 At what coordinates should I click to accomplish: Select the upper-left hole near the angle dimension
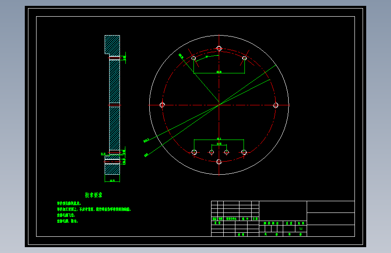point(194,58)
